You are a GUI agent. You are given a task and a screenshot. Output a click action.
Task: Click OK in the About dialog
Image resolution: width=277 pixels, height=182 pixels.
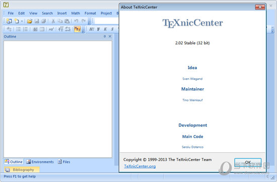pyautogui.click(x=248, y=162)
